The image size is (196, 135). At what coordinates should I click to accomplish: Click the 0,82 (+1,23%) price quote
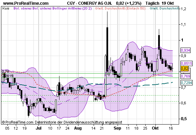129,3
